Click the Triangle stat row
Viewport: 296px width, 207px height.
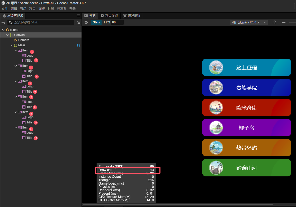(126, 180)
